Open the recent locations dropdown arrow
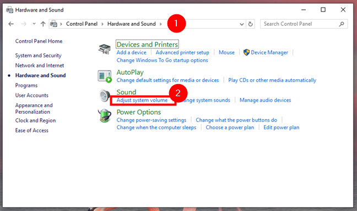Viewport: 357px width, 211px height. (x=34, y=24)
